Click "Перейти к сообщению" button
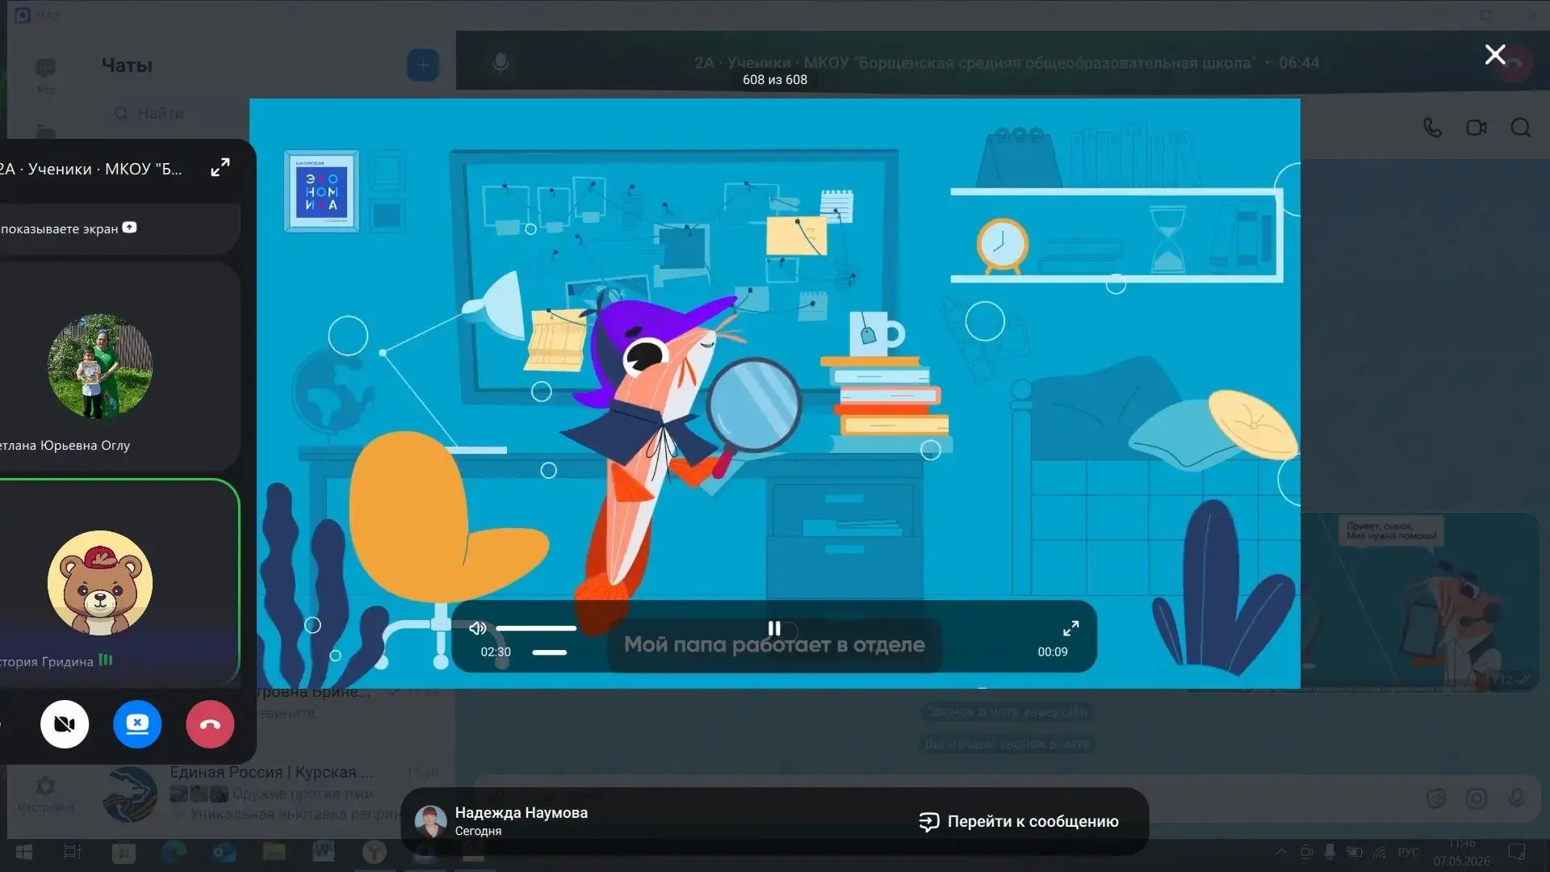1550x872 pixels. coord(1019,821)
